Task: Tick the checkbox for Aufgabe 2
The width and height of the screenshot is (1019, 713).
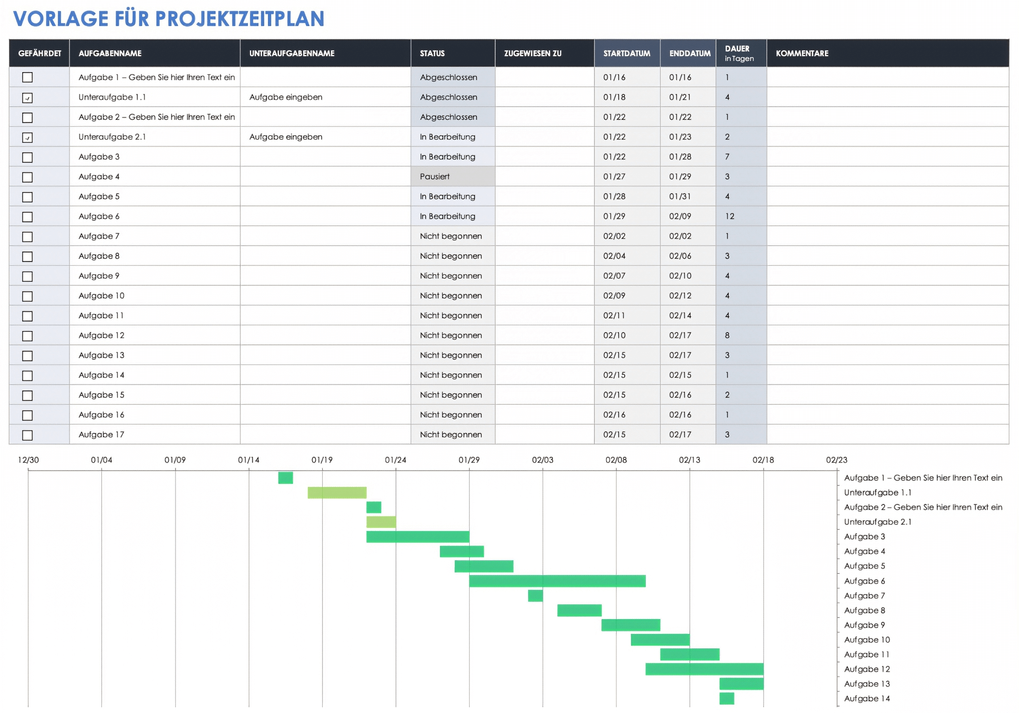Action: 28,117
